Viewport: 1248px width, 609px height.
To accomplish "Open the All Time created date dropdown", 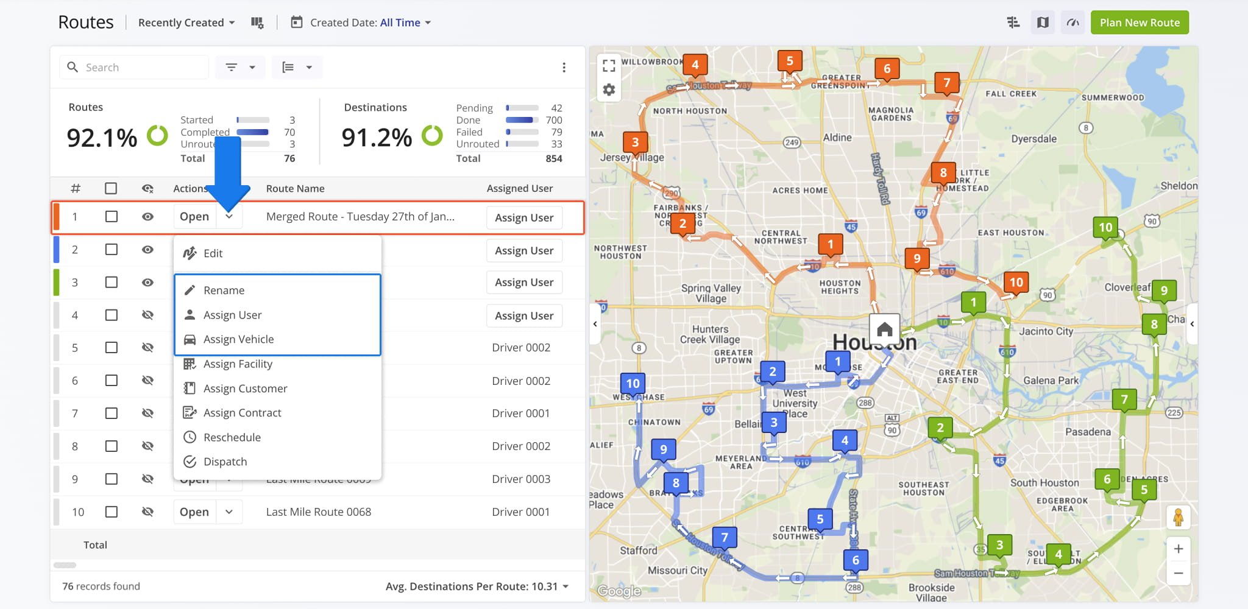I will pyautogui.click(x=404, y=22).
